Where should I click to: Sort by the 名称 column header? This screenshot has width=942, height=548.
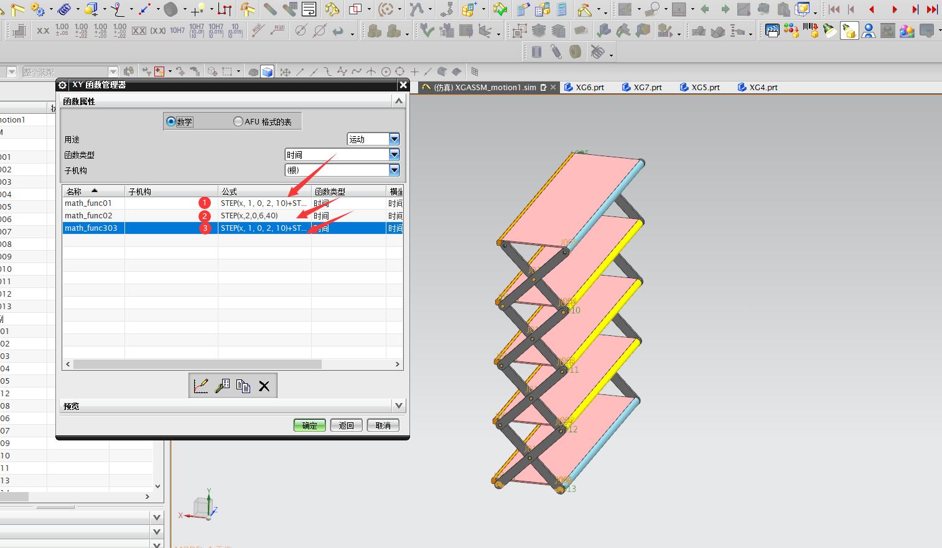point(93,191)
